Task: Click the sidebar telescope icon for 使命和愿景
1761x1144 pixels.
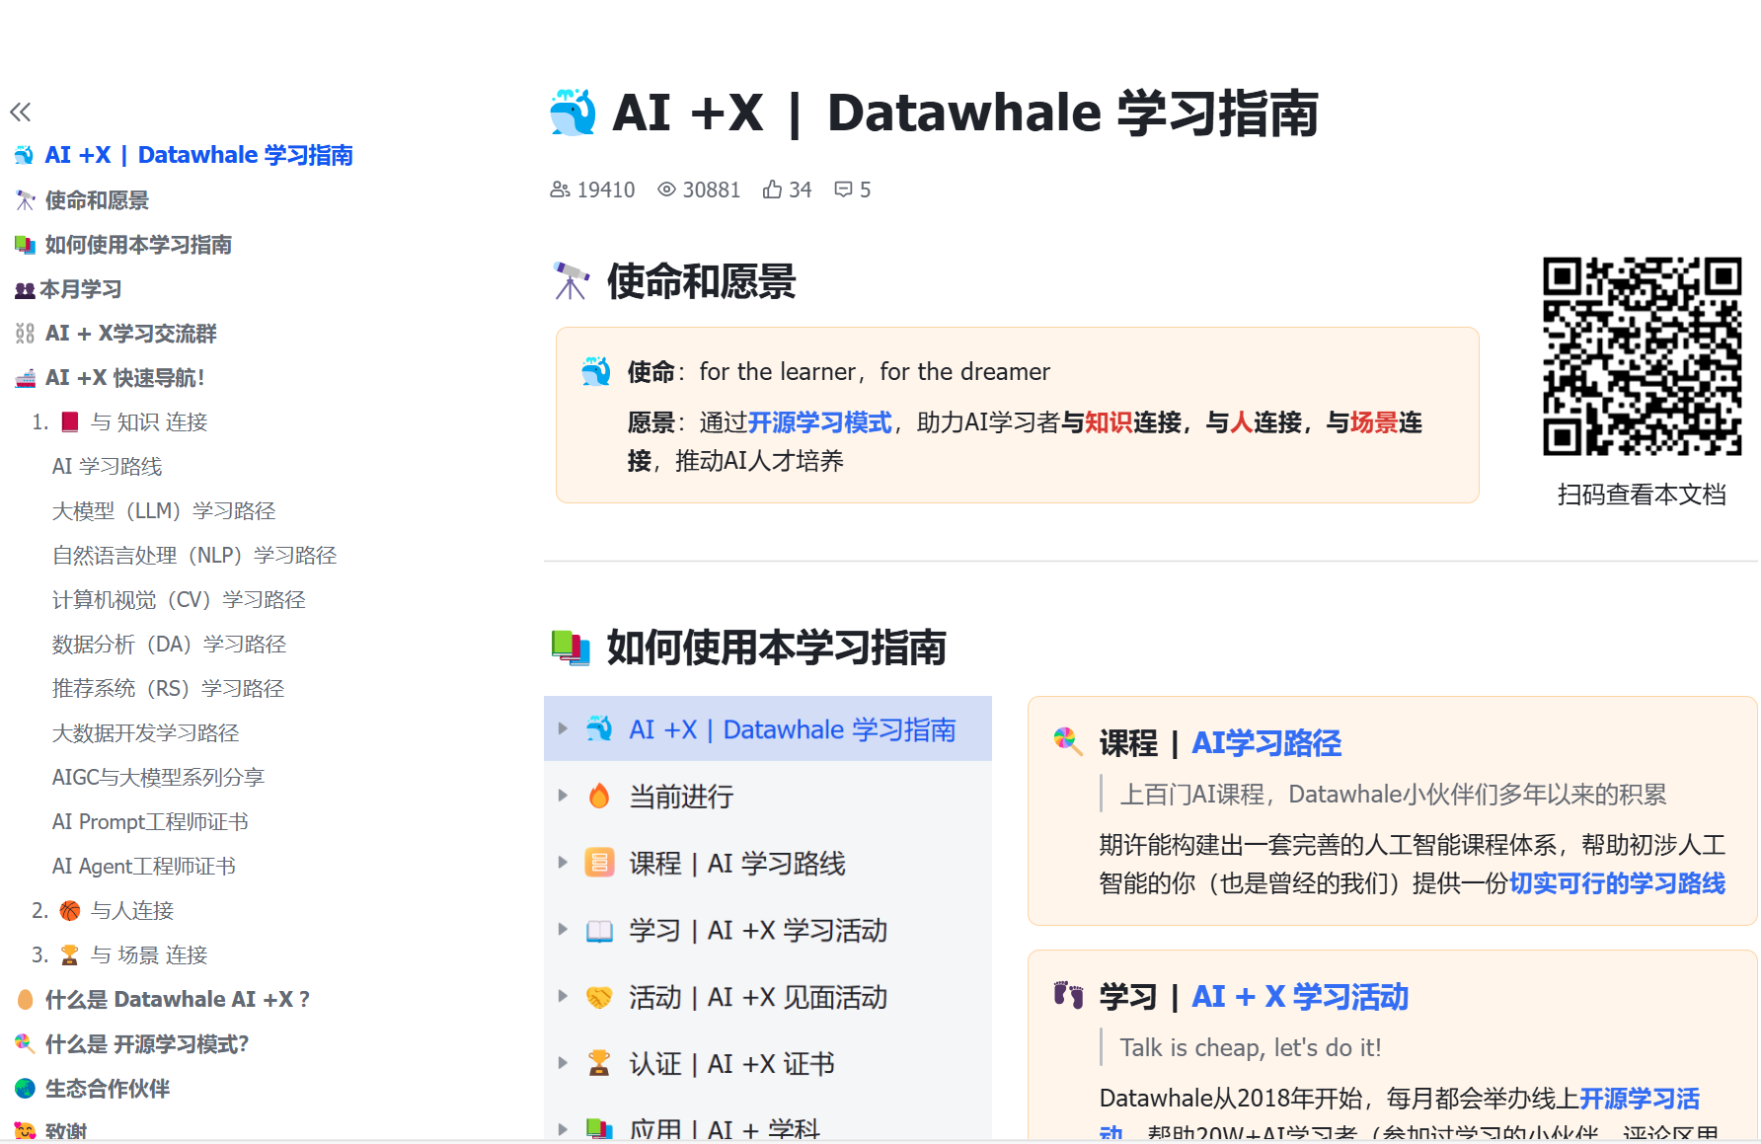Action: (x=26, y=200)
